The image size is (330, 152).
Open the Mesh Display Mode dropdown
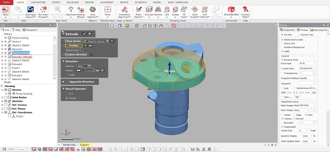[x=308, y=106]
